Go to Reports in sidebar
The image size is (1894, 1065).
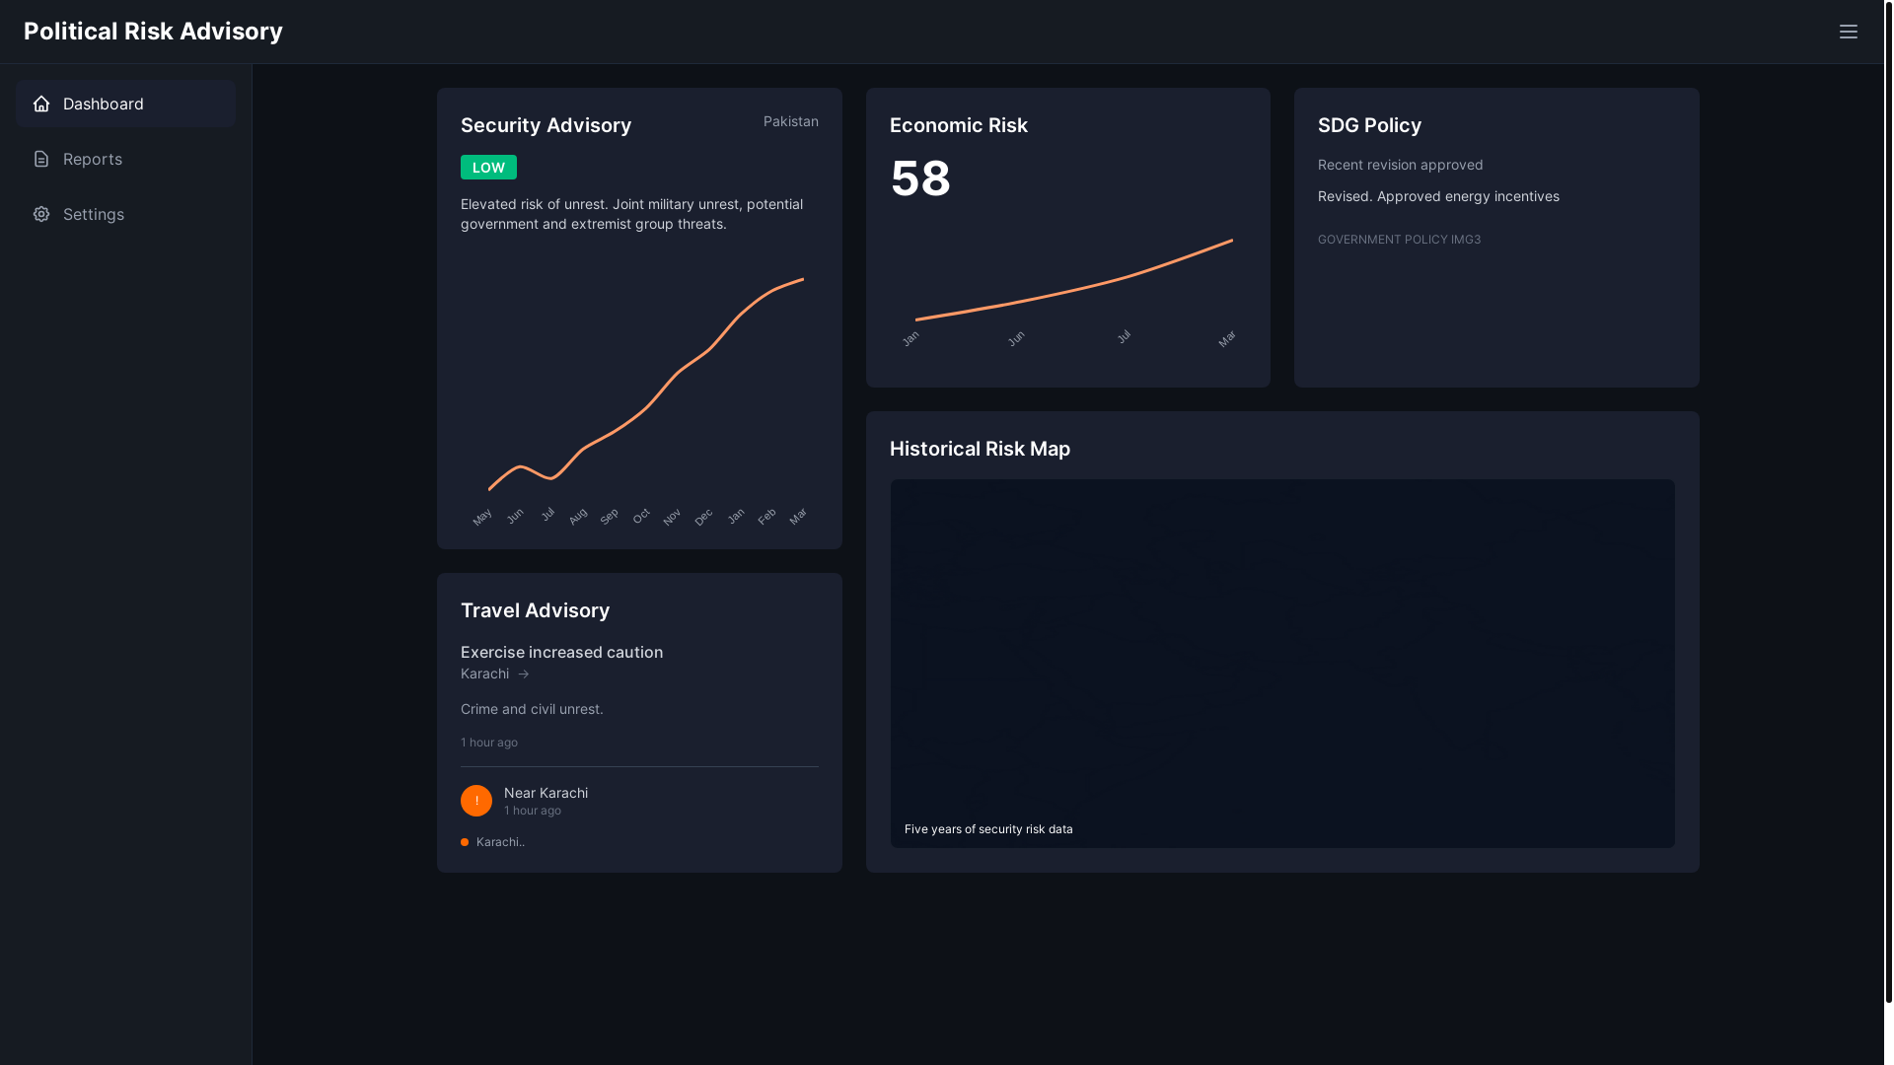pos(125,159)
